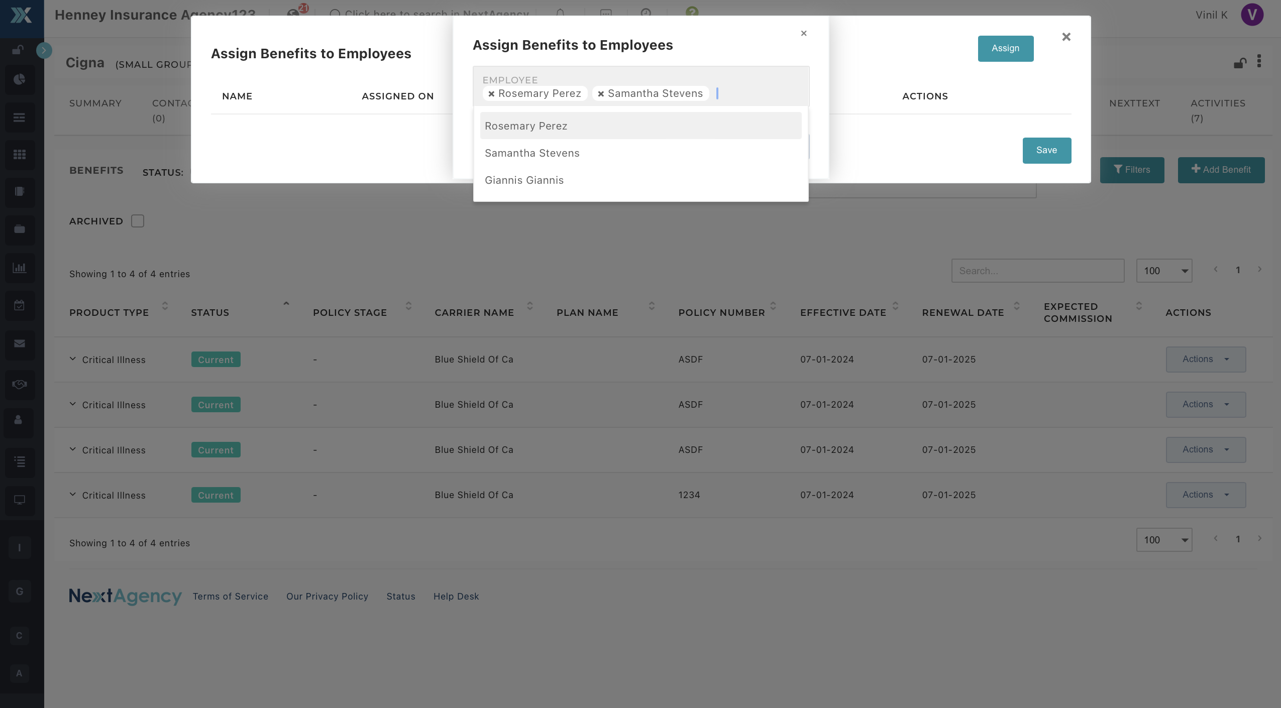The image size is (1281, 708).
Task: Open the notebook sidebar icon
Action: (x=20, y=192)
